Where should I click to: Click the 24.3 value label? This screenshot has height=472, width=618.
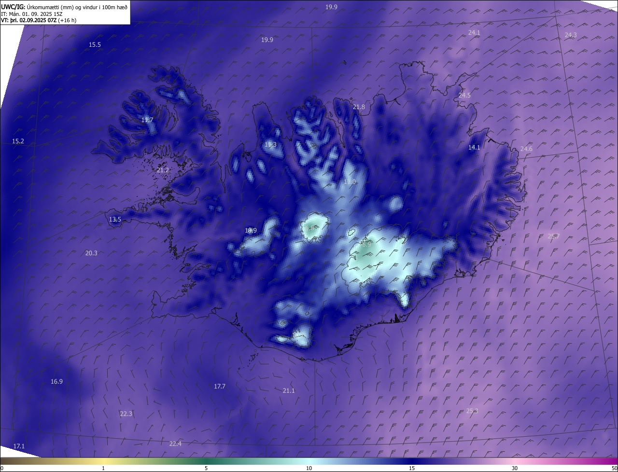tap(571, 35)
